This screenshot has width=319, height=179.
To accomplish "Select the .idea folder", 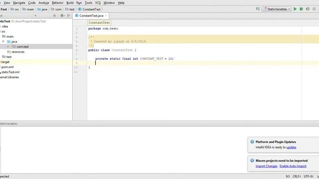I will 4,26.
